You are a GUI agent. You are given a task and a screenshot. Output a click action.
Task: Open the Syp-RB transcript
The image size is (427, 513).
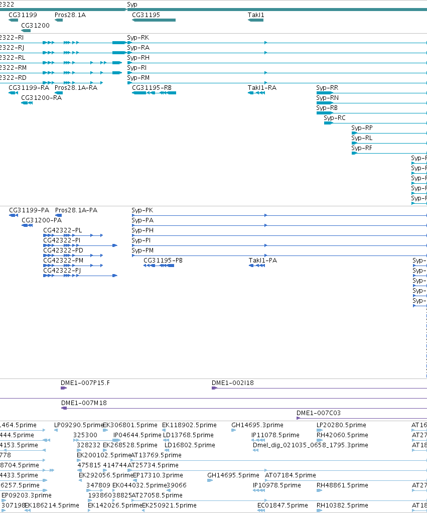(x=372, y=113)
